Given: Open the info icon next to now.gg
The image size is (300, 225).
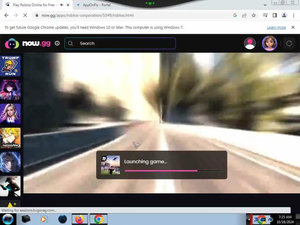Looking at the screenshot, I should [x=57, y=43].
